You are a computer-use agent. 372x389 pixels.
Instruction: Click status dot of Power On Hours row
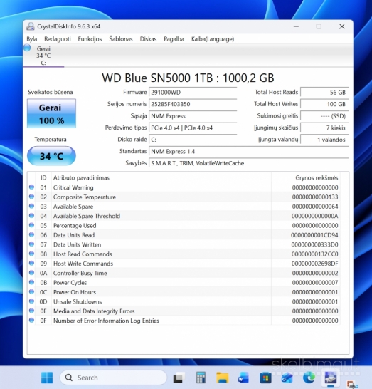[31, 291]
